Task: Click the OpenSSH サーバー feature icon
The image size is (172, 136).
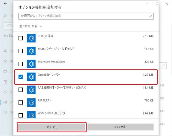Action: point(31,77)
